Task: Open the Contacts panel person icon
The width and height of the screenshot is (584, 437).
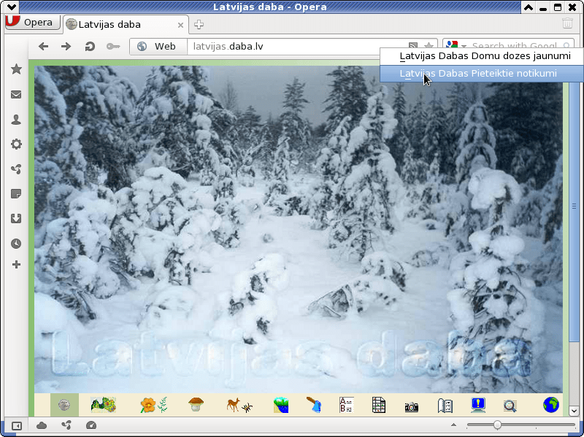Action: click(x=16, y=120)
